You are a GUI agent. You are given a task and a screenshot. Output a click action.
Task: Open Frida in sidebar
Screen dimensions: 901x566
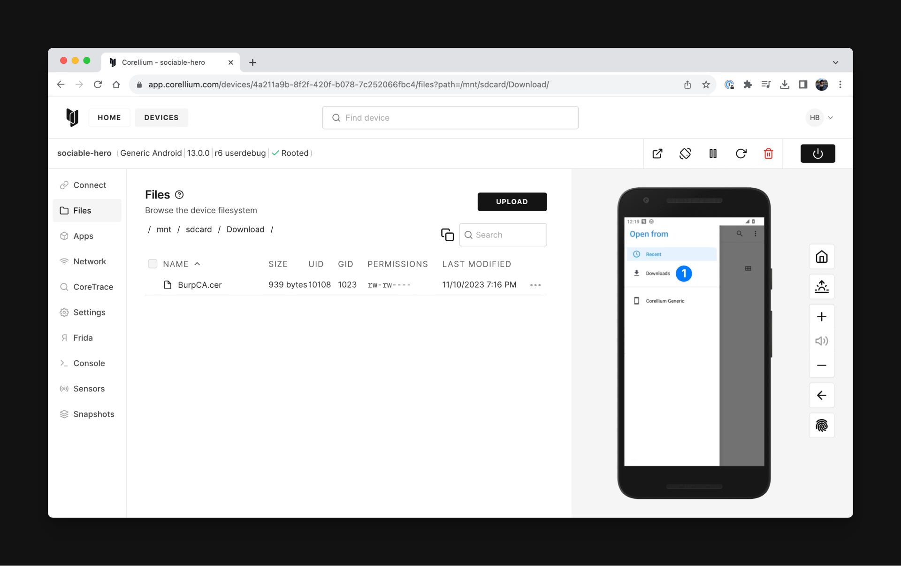[87, 337]
